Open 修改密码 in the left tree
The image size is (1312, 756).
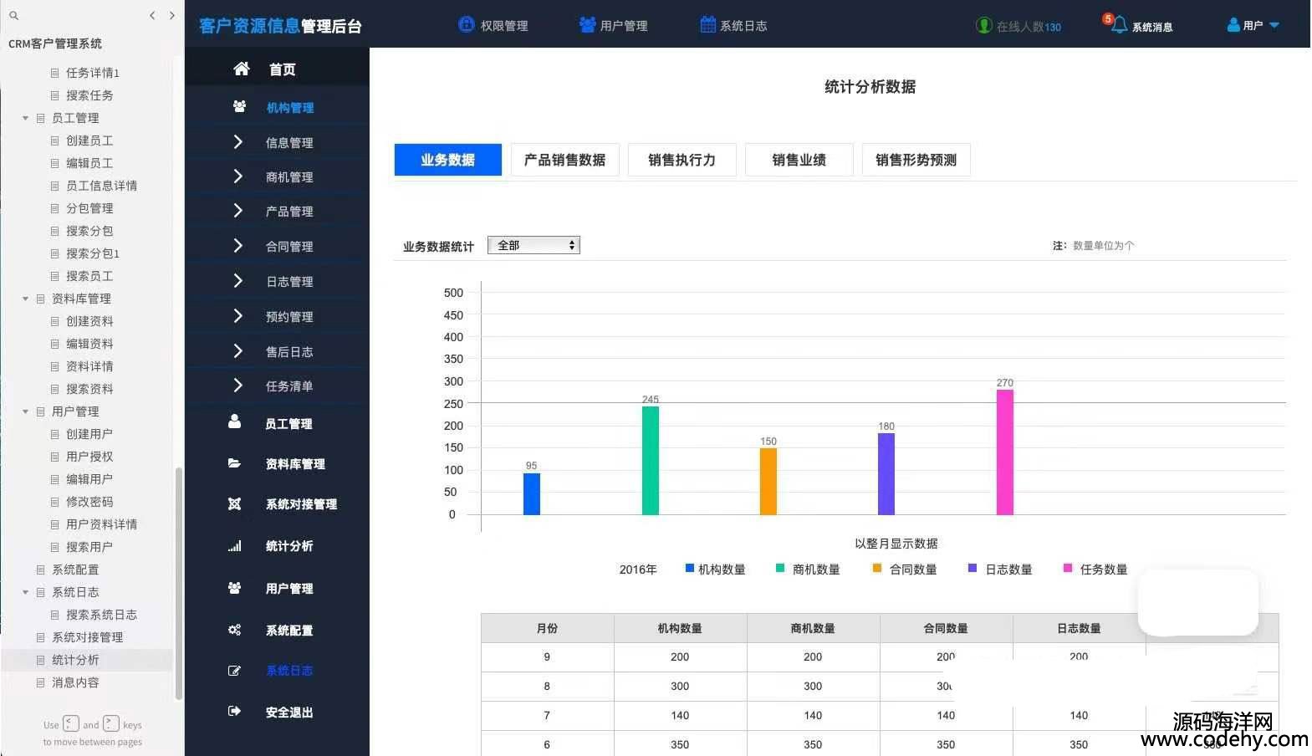click(89, 502)
